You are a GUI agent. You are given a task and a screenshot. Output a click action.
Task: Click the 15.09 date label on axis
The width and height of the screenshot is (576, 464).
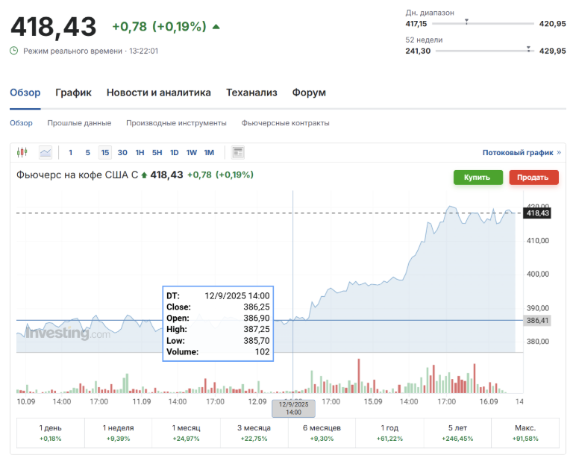pyautogui.click(x=373, y=401)
